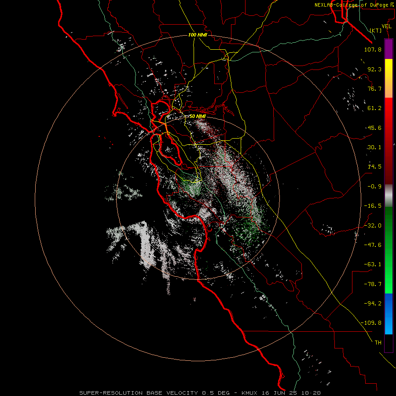Select the 107.8 legend value
Image resolution: width=396 pixels, height=396 pixels.
(x=373, y=49)
